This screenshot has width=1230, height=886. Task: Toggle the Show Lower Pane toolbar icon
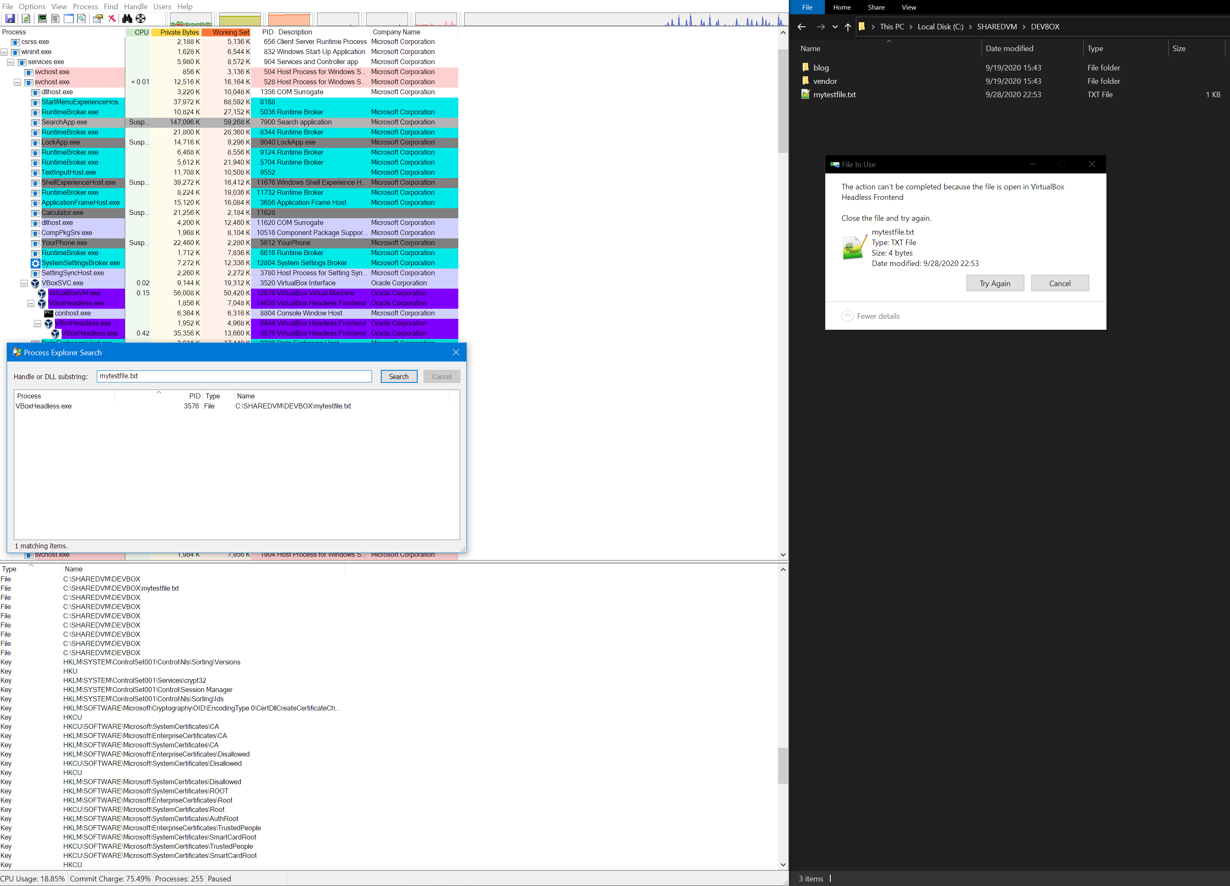pos(68,19)
